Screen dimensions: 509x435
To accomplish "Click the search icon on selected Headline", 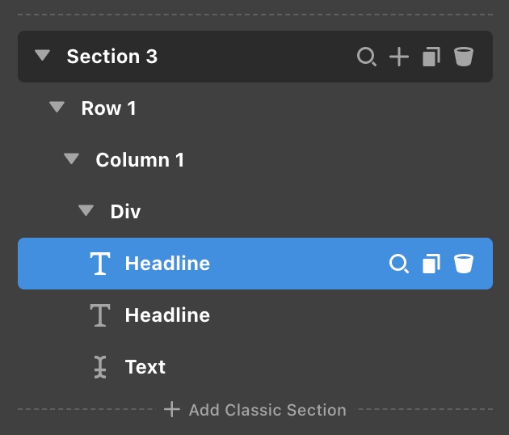I will click(399, 264).
